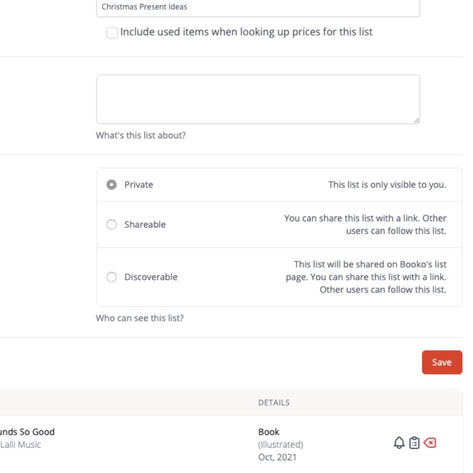The image size is (473, 473).
Task: Click the 'Book' format text in details
Action: click(268, 432)
